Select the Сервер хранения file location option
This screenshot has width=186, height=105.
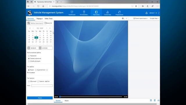coord(29,59)
